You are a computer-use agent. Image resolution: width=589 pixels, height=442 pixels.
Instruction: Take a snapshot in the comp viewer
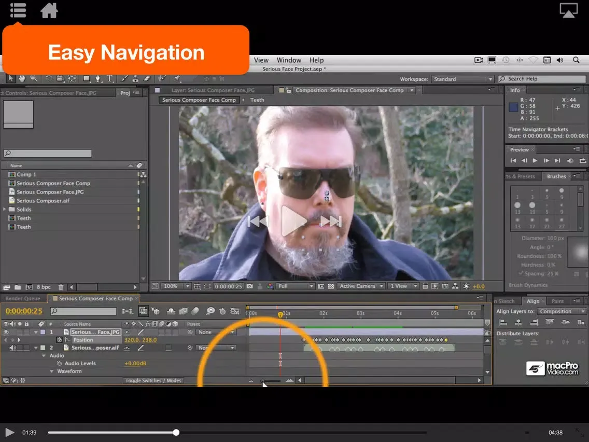coord(250,286)
